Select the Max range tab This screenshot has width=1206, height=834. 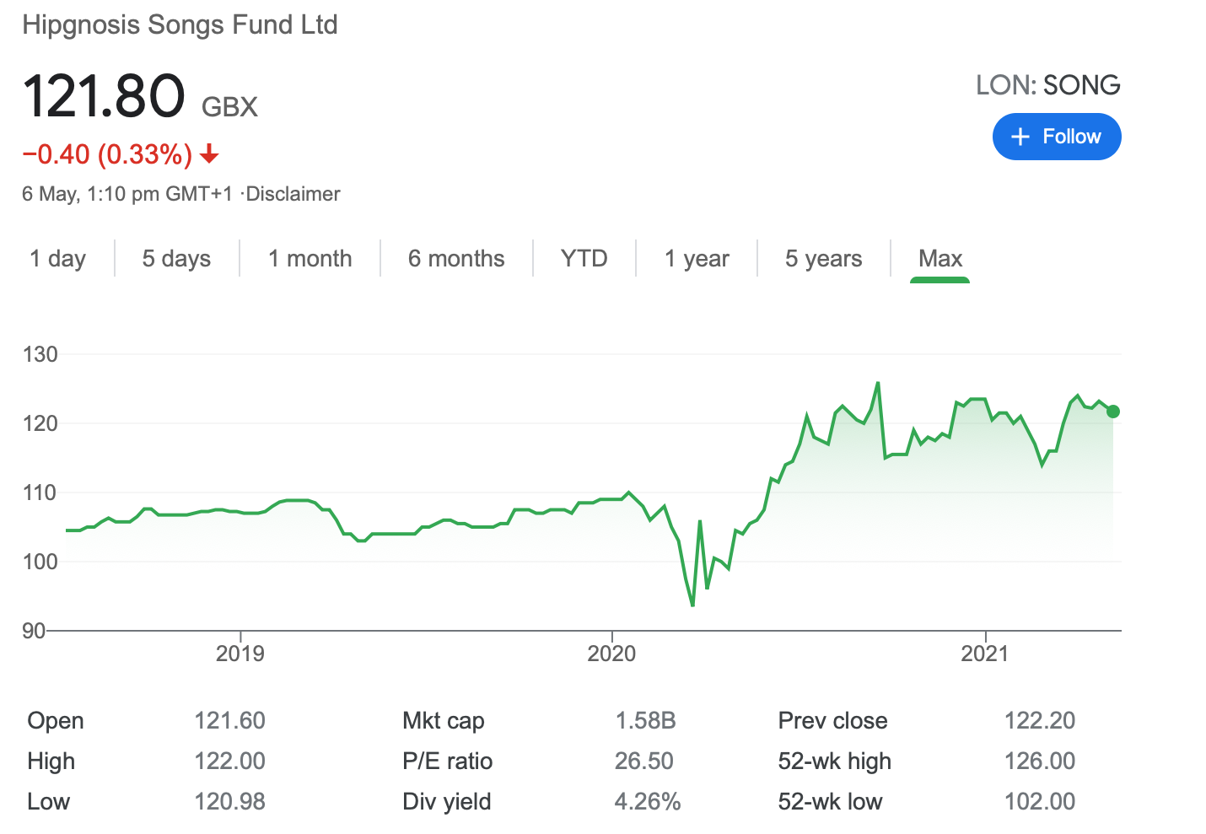coord(940,258)
